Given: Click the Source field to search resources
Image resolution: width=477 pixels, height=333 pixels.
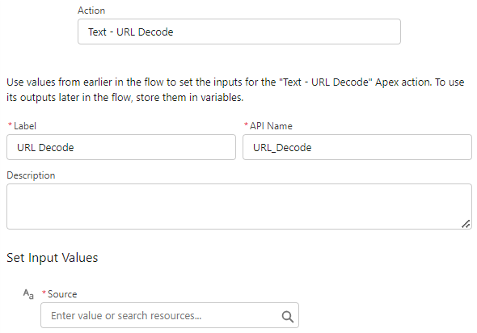Looking at the screenshot, I should [170, 315].
